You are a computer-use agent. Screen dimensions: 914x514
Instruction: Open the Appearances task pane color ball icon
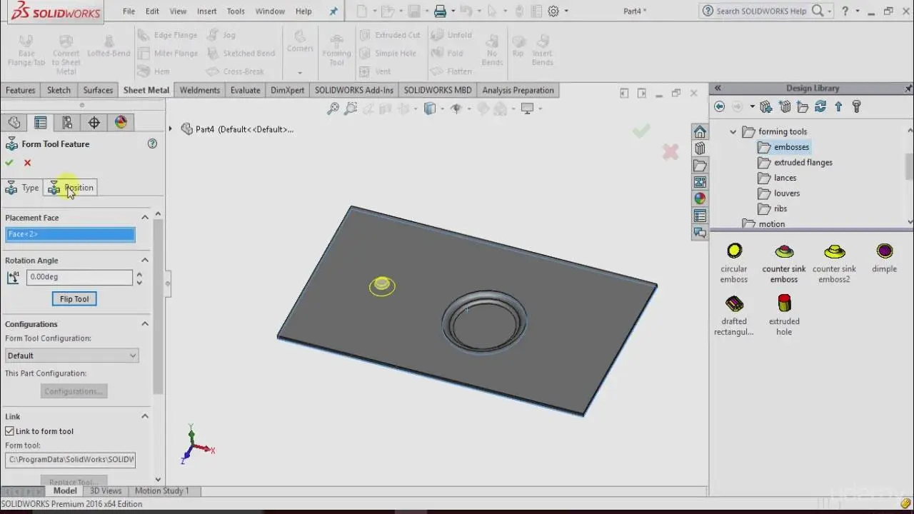pos(700,199)
